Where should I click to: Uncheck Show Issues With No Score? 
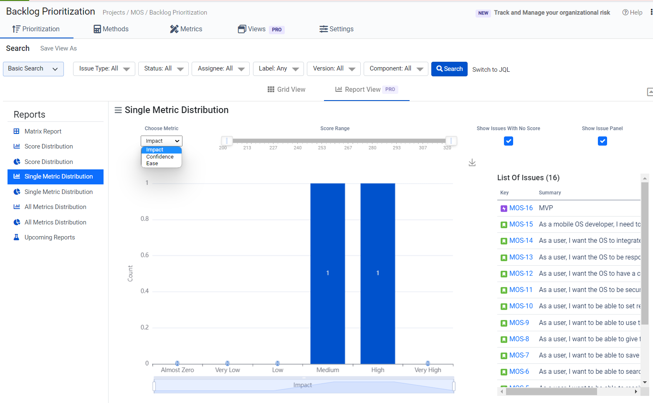point(508,141)
